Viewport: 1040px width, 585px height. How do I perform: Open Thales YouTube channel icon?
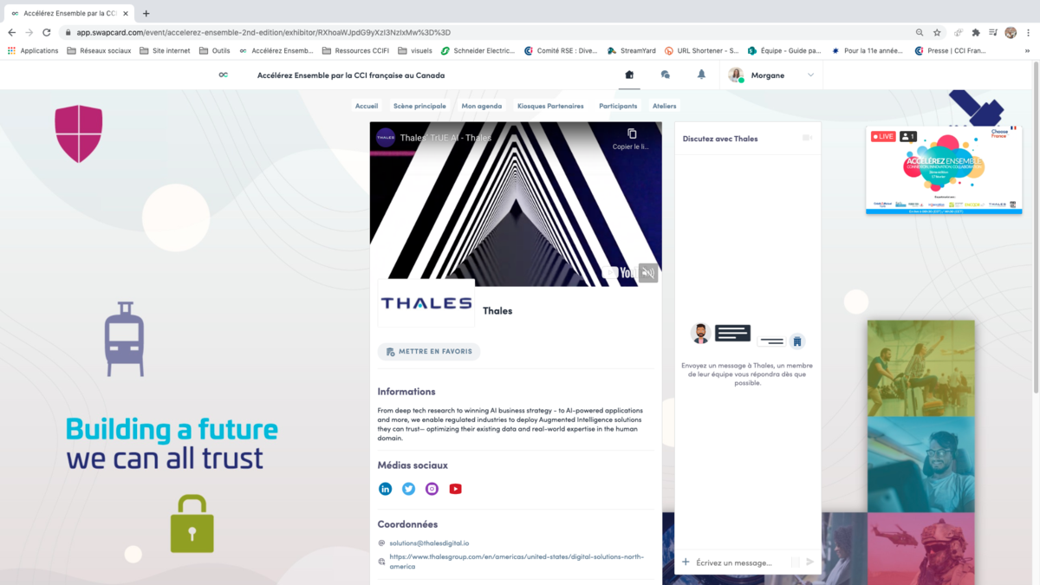(x=456, y=489)
